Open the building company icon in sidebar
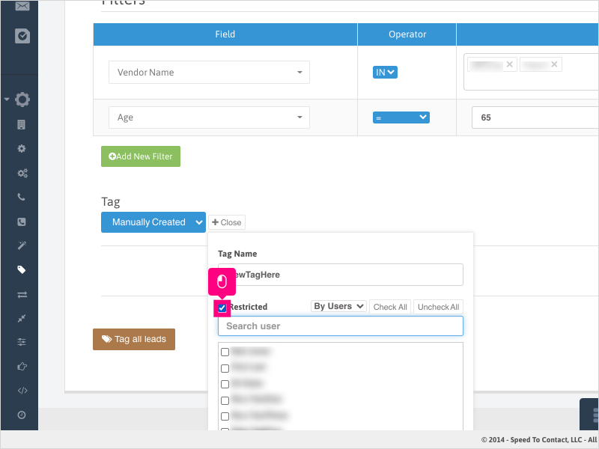The image size is (599, 449). point(22,124)
